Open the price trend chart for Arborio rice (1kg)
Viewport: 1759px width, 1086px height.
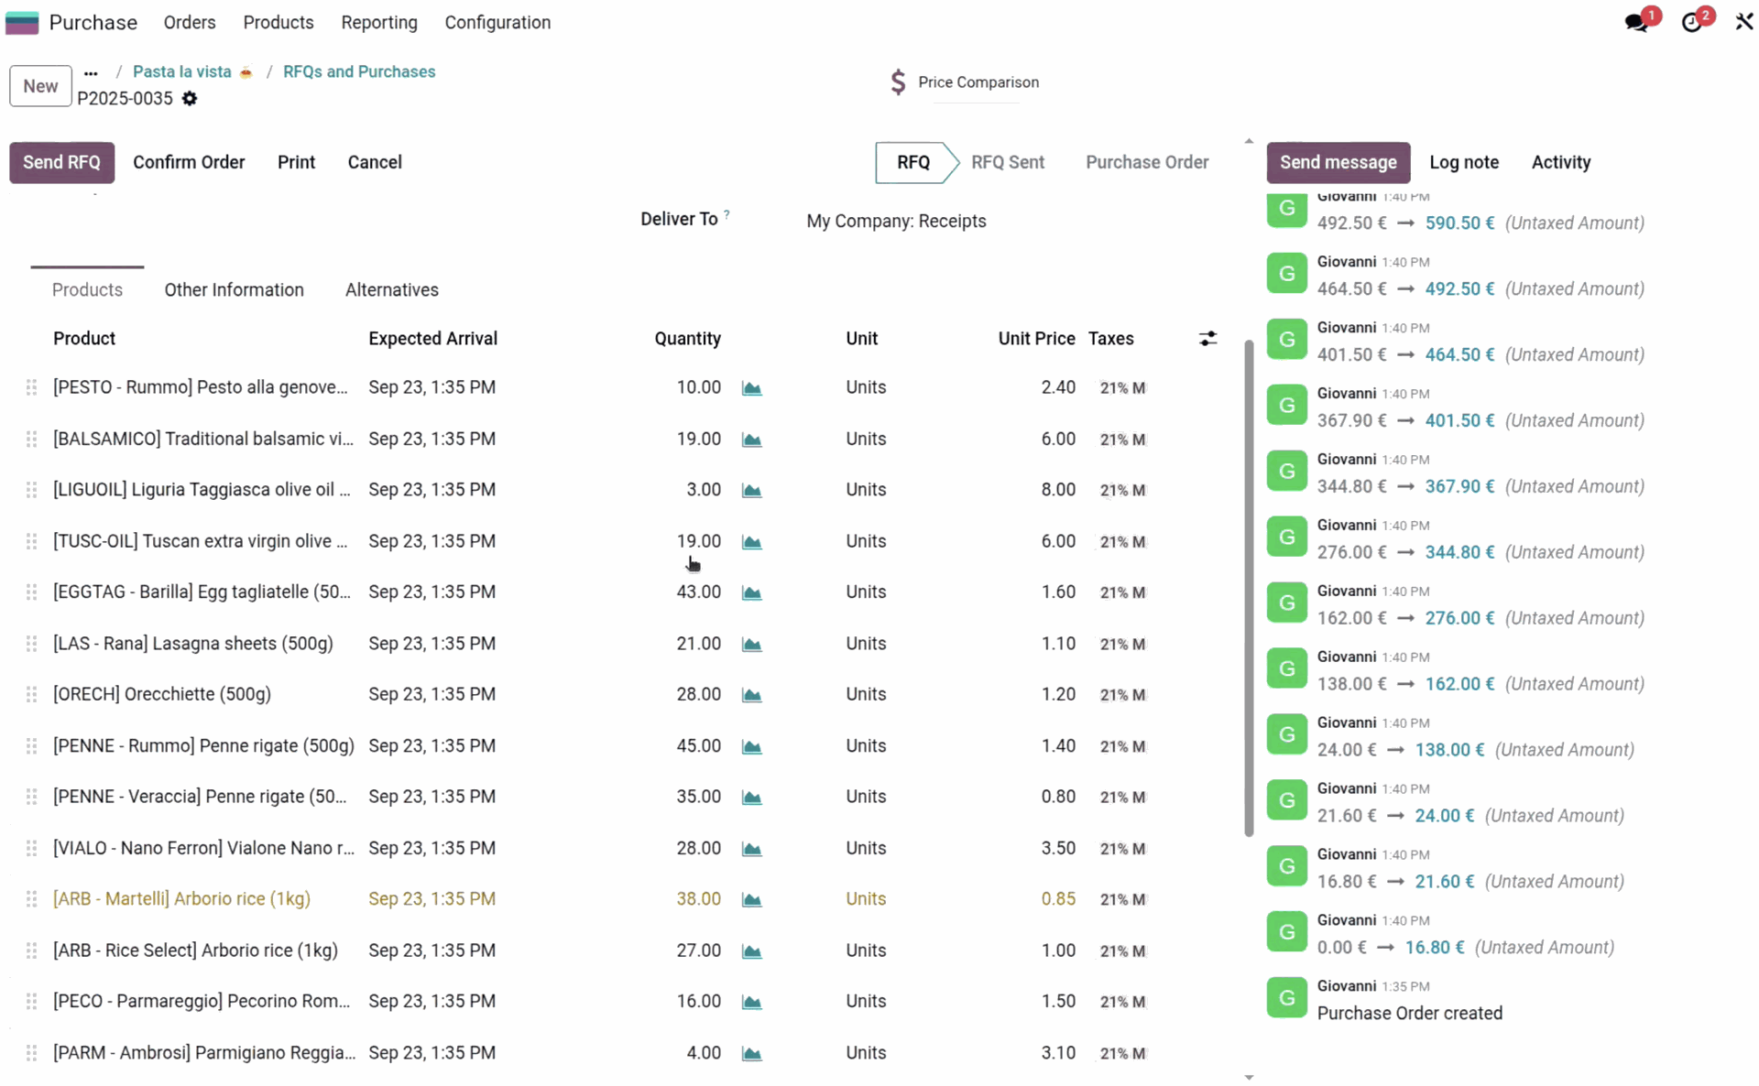point(751,899)
